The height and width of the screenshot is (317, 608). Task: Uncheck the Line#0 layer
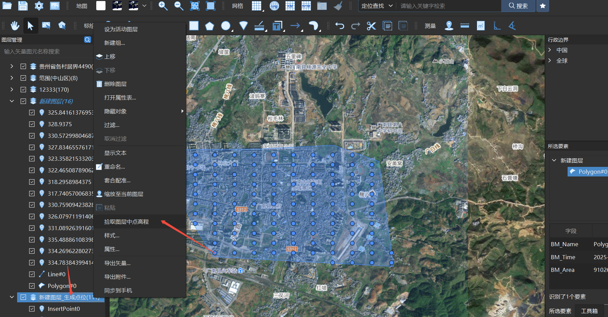(x=32, y=274)
